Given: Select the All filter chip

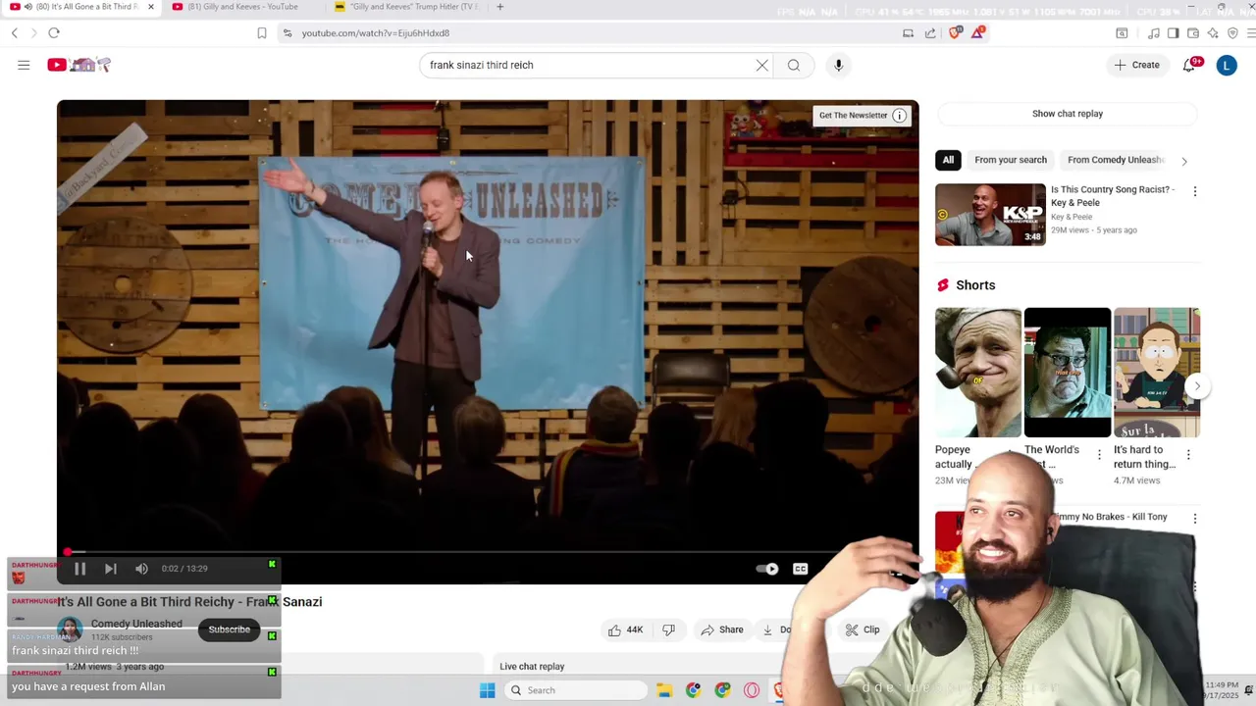Looking at the screenshot, I should pyautogui.click(x=948, y=160).
